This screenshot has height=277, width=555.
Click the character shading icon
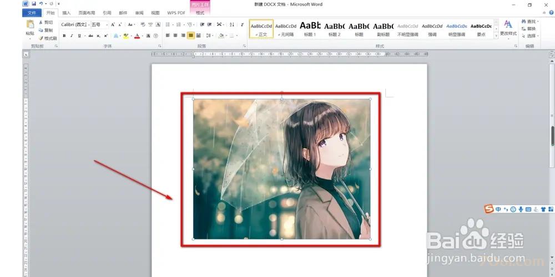tap(148, 35)
